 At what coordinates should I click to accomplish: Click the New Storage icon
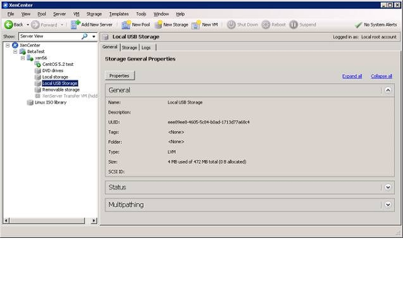(158, 25)
